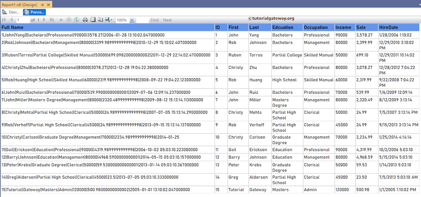Image resolution: width=421 pixels, height=197 pixels.
Task: Click the Full Name column header
Action: point(107,27)
